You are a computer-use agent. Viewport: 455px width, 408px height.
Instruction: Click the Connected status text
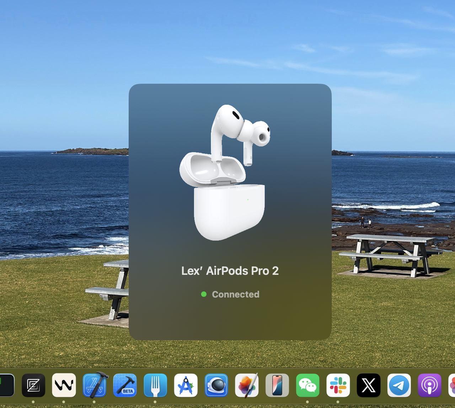(x=235, y=294)
